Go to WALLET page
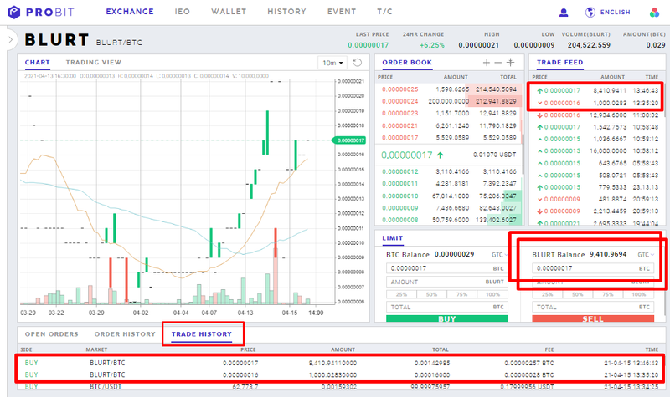This screenshot has height=397, width=670. (229, 12)
